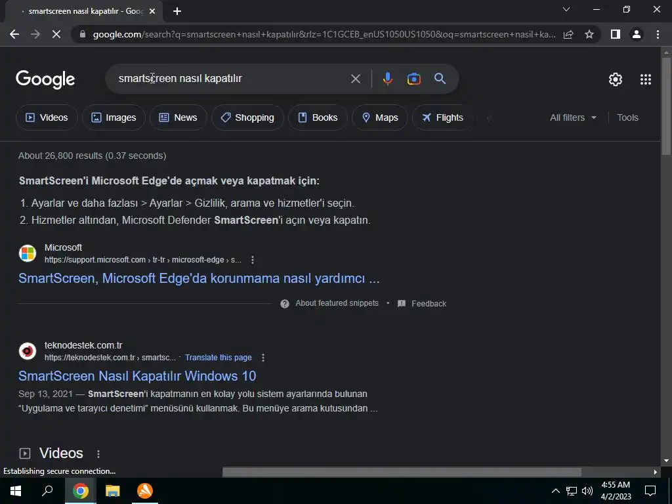The image size is (672, 504).
Task: Click the horizontal scrollbar thumb
Action: [x=402, y=472]
